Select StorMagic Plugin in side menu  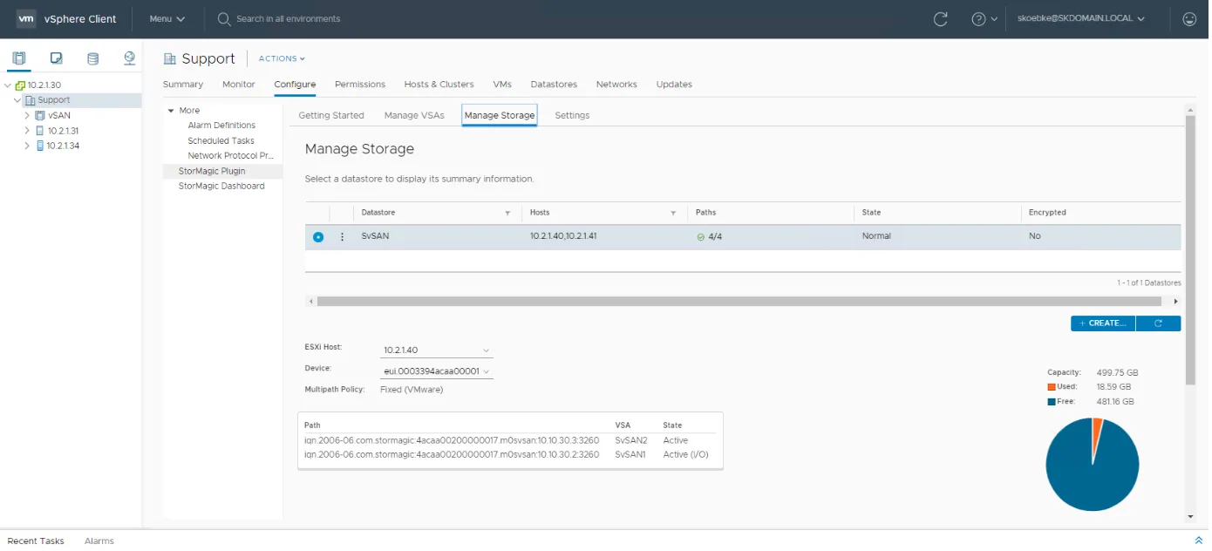(x=212, y=171)
